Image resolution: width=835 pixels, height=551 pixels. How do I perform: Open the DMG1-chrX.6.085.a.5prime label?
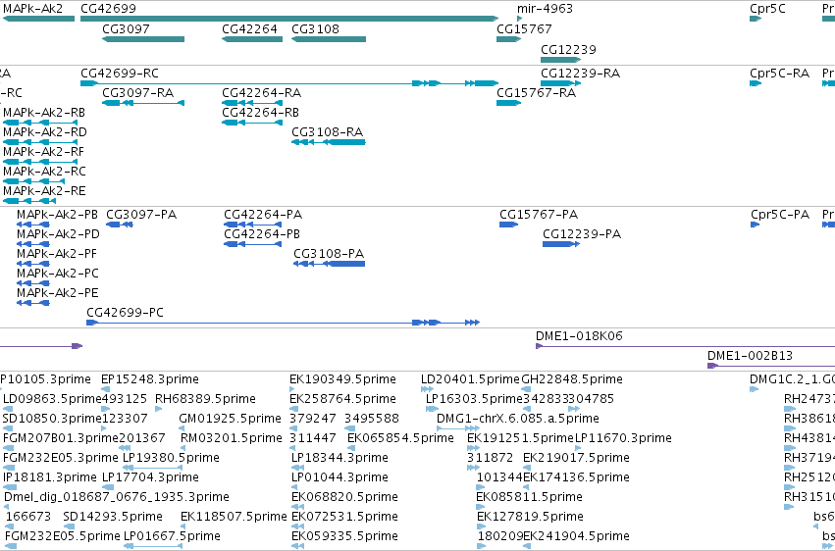pos(518,419)
